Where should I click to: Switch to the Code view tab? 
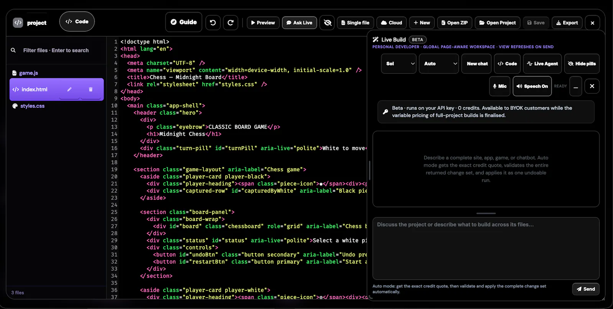77,21
